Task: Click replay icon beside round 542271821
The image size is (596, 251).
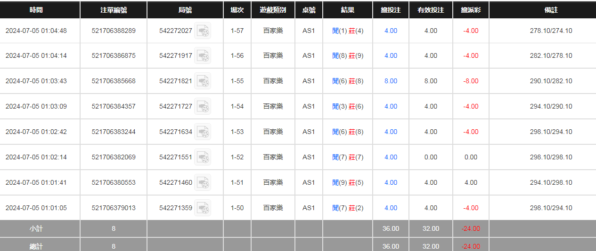Action: point(203,81)
